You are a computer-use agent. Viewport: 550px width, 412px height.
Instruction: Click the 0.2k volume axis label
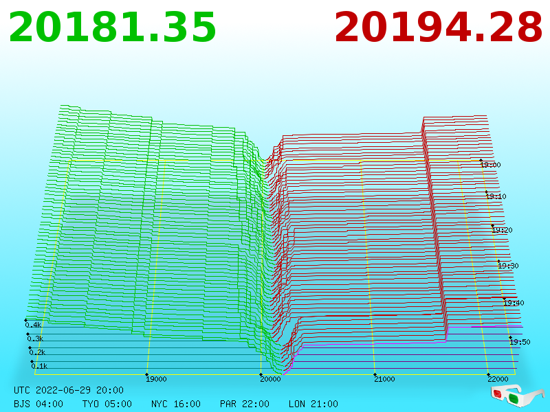pyautogui.click(x=38, y=352)
